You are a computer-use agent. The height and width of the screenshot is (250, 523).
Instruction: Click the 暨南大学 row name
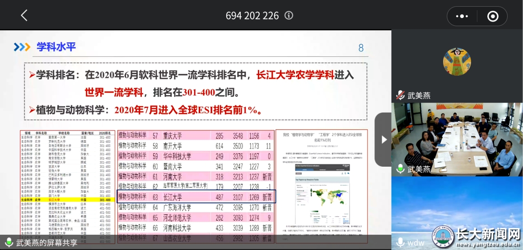click(x=173, y=167)
